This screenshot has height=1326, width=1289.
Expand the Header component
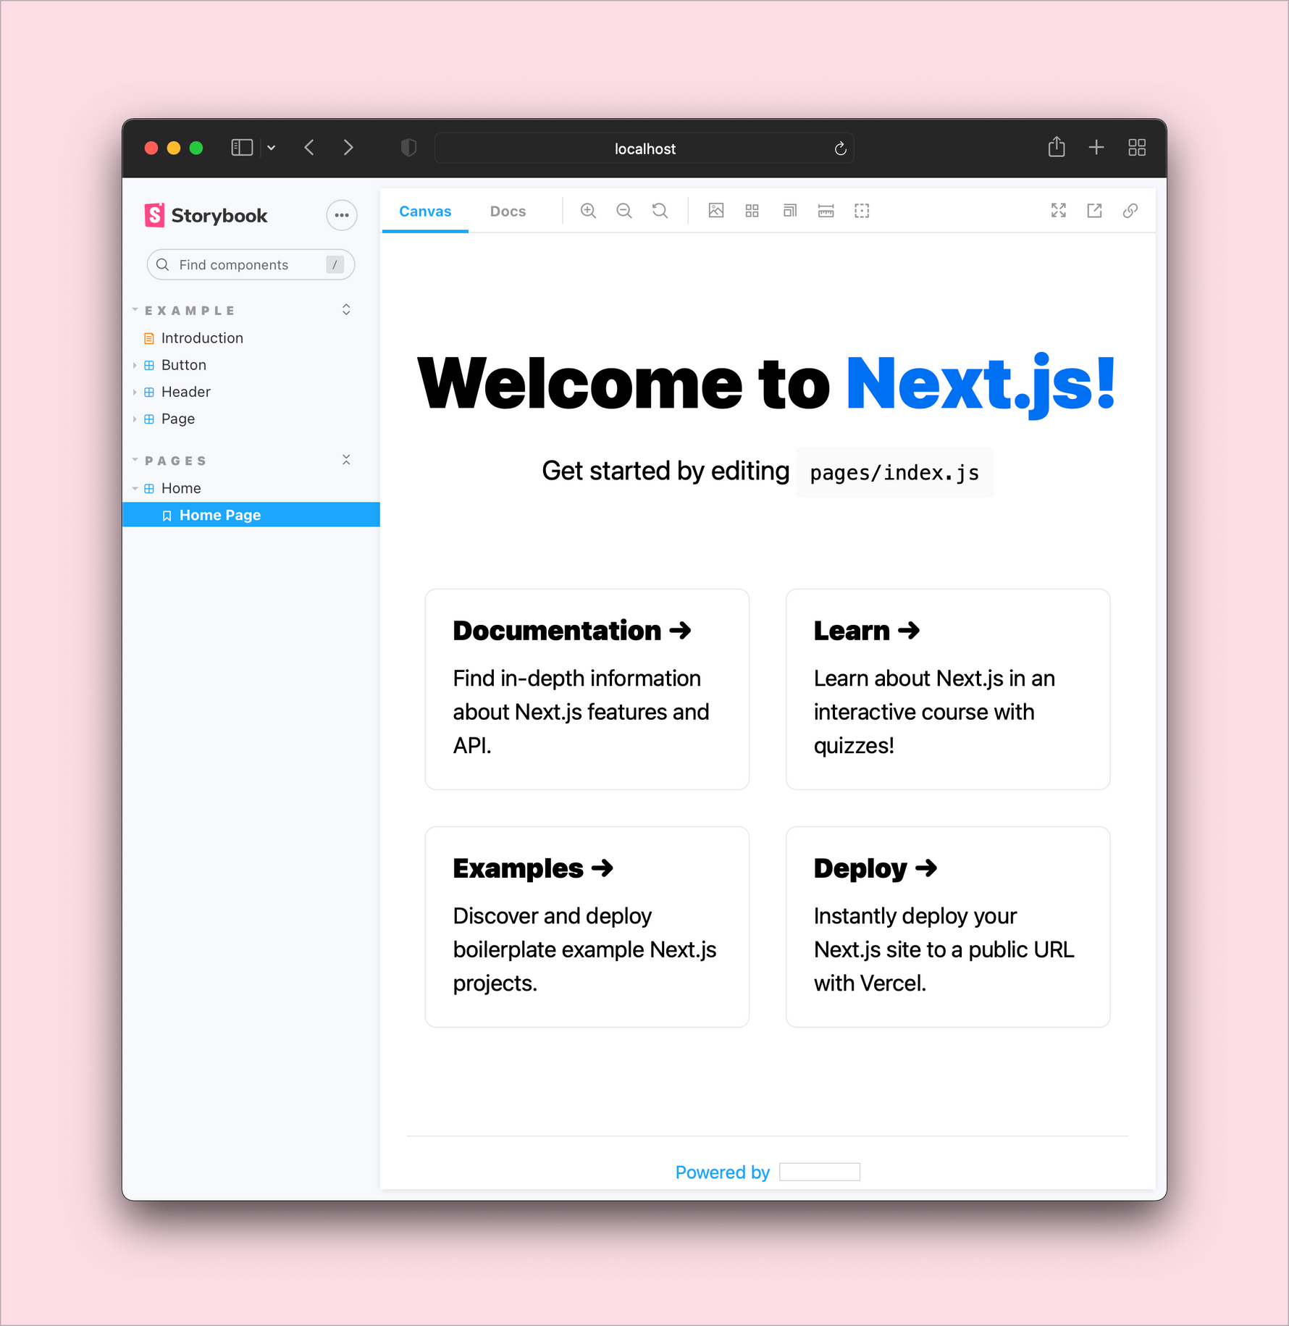[x=135, y=392]
